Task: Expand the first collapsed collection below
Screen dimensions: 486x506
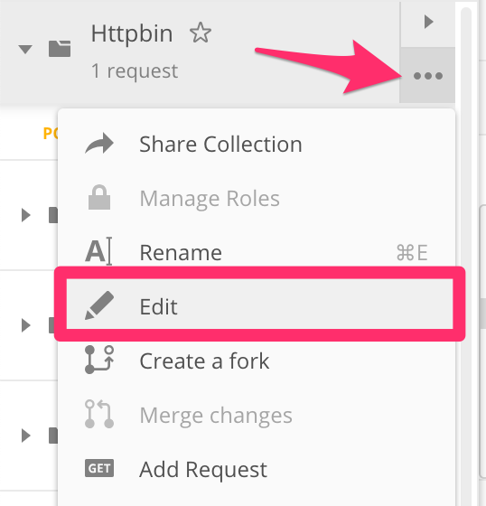Action: click(25, 215)
